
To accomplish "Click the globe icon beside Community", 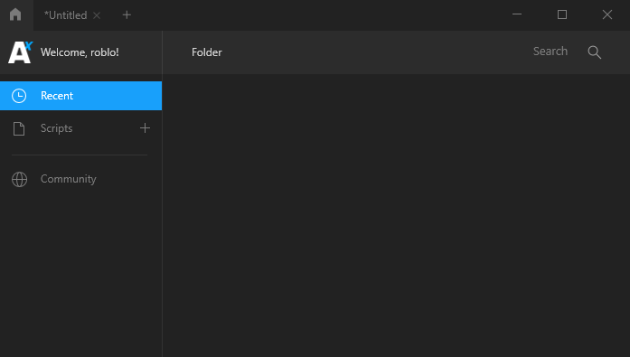I will pos(19,179).
